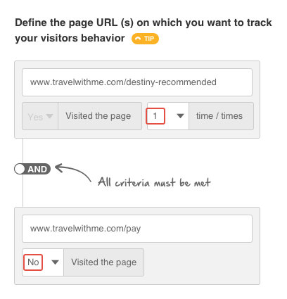Click the No value in second rule

33,262
